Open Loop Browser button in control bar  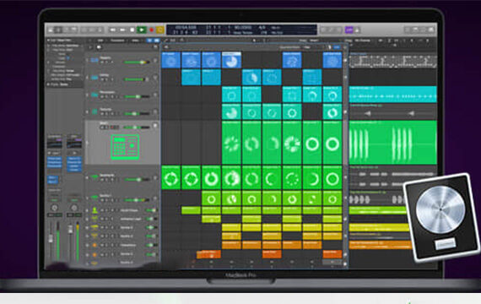point(424,30)
